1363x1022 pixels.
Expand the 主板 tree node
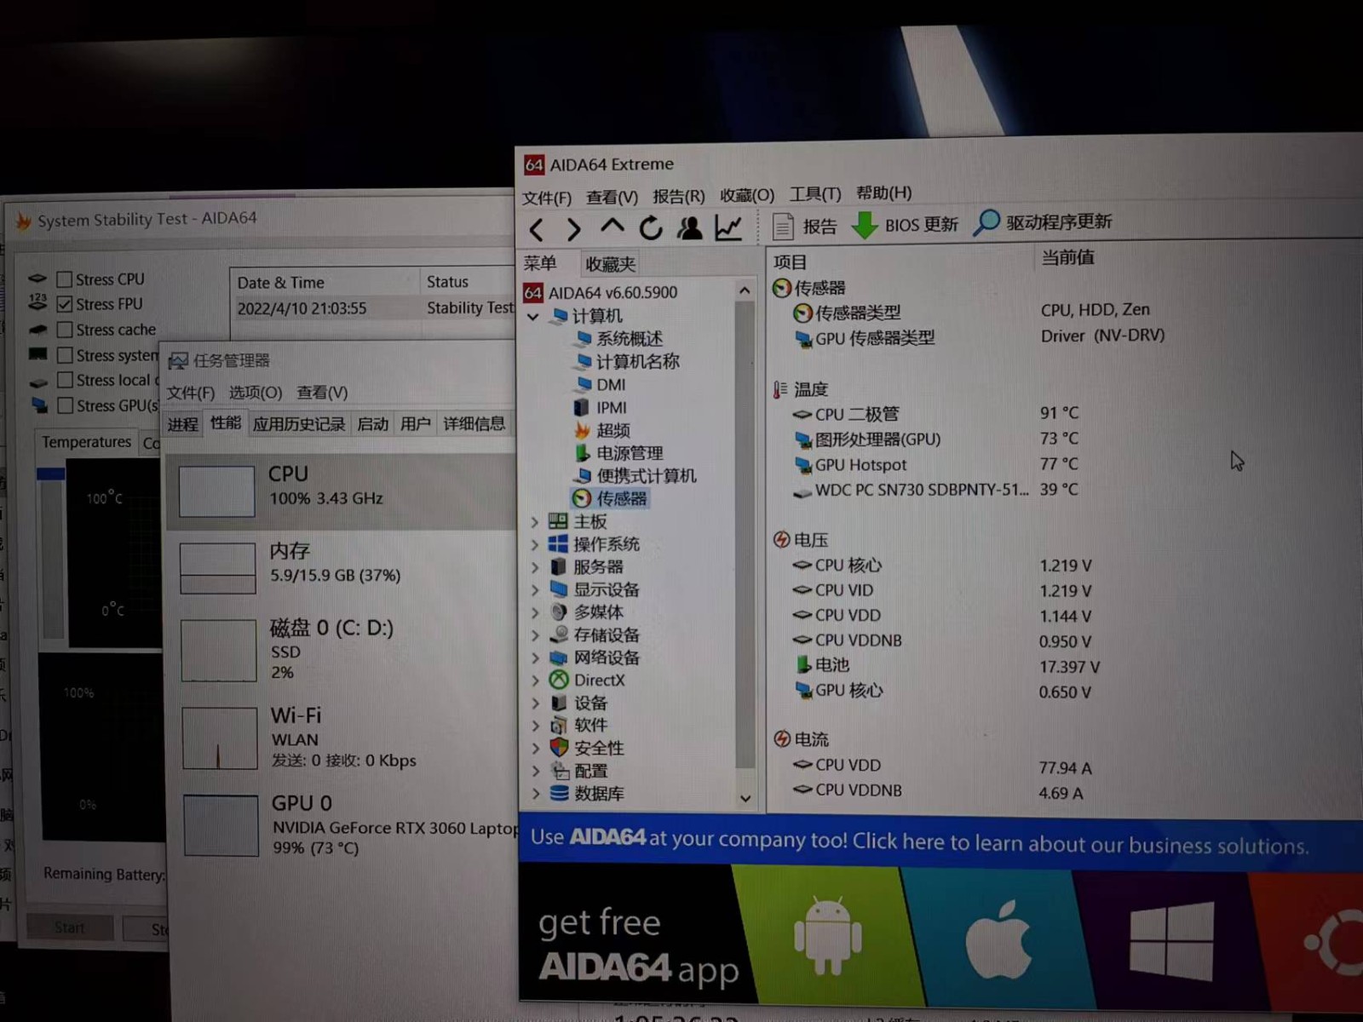535,521
